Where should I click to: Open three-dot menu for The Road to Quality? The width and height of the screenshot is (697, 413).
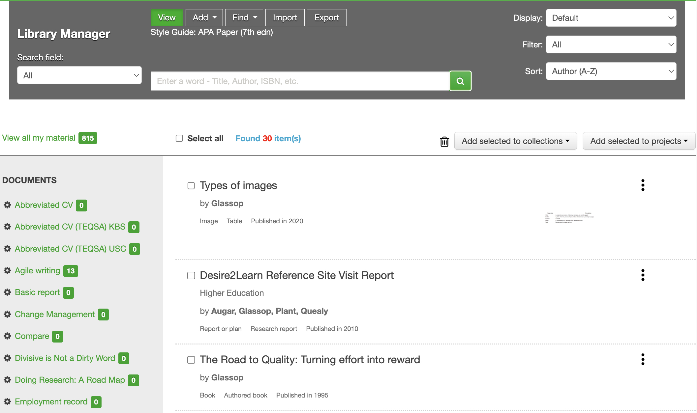pos(643,359)
